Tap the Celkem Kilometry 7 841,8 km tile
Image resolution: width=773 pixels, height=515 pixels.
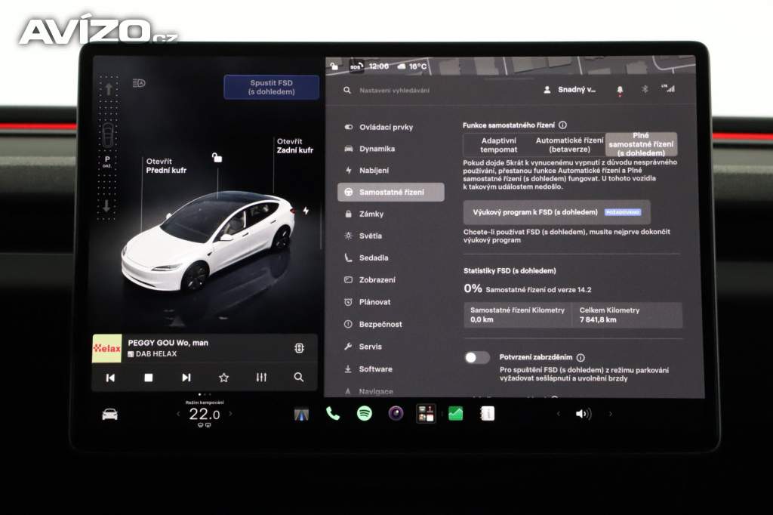627,315
